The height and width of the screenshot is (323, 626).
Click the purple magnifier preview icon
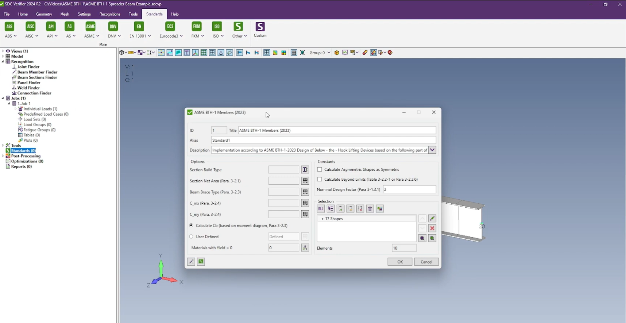click(422, 238)
